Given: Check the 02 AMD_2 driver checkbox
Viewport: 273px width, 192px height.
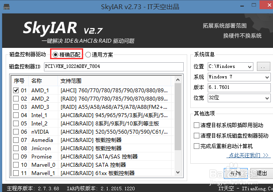Looking at the screenshot, I should coord(16,99).
